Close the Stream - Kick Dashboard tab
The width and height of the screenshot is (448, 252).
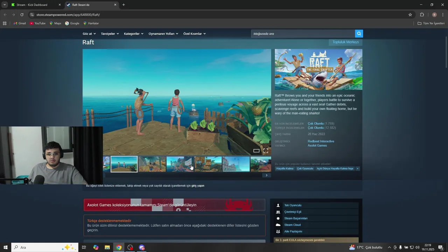point(59,5)
